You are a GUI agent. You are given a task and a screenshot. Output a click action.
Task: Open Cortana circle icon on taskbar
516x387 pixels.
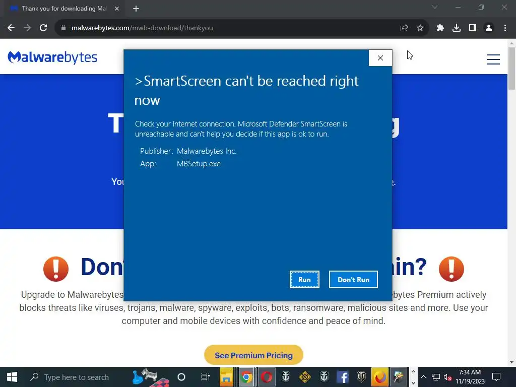[181, 377]
